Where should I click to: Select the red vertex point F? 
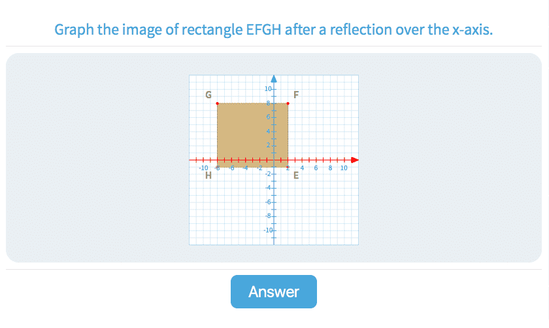click(x=288, y=103)
